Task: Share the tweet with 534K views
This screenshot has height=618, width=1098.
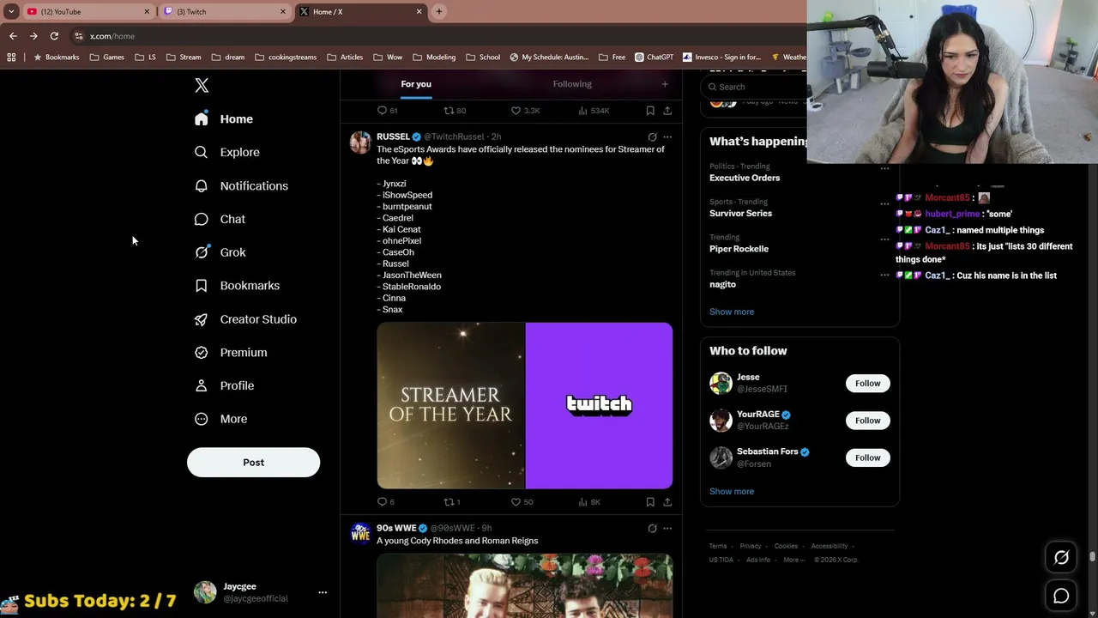Action: (667, 111)
